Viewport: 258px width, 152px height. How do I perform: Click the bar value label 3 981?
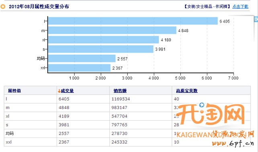click(160, 49)
